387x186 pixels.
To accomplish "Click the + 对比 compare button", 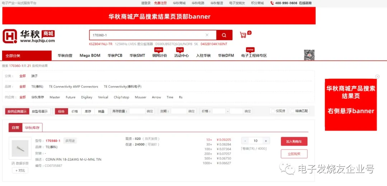I will pyautogui.click(x=20, y=170).
